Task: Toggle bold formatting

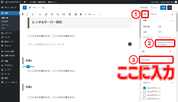Action: (x=81, y=14)
